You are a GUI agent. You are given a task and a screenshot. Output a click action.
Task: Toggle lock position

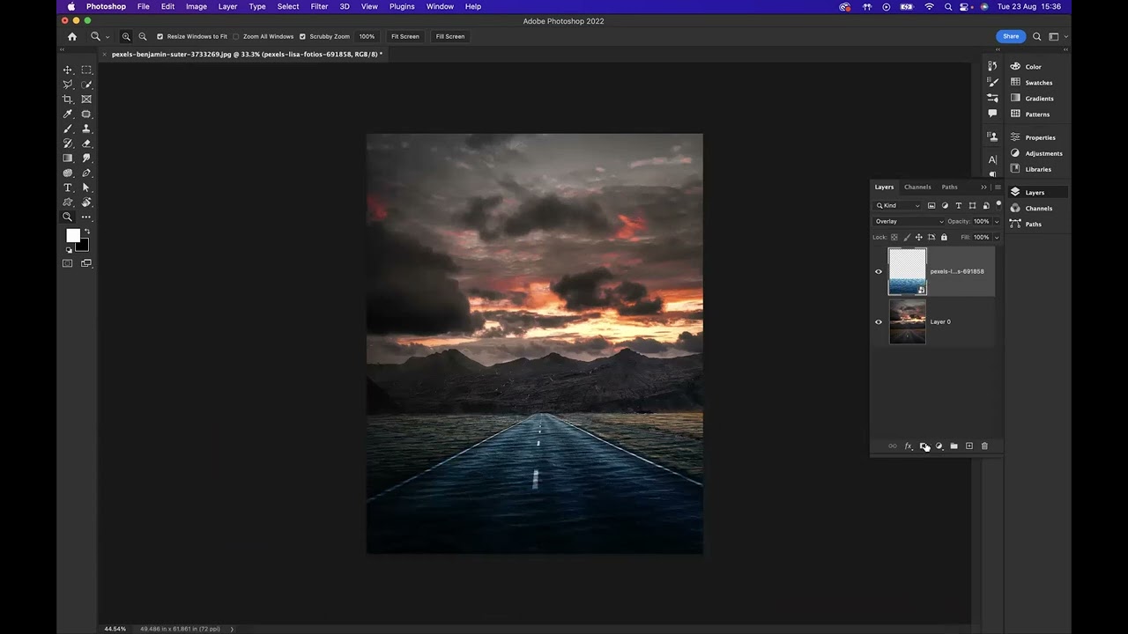coord(919,237)
